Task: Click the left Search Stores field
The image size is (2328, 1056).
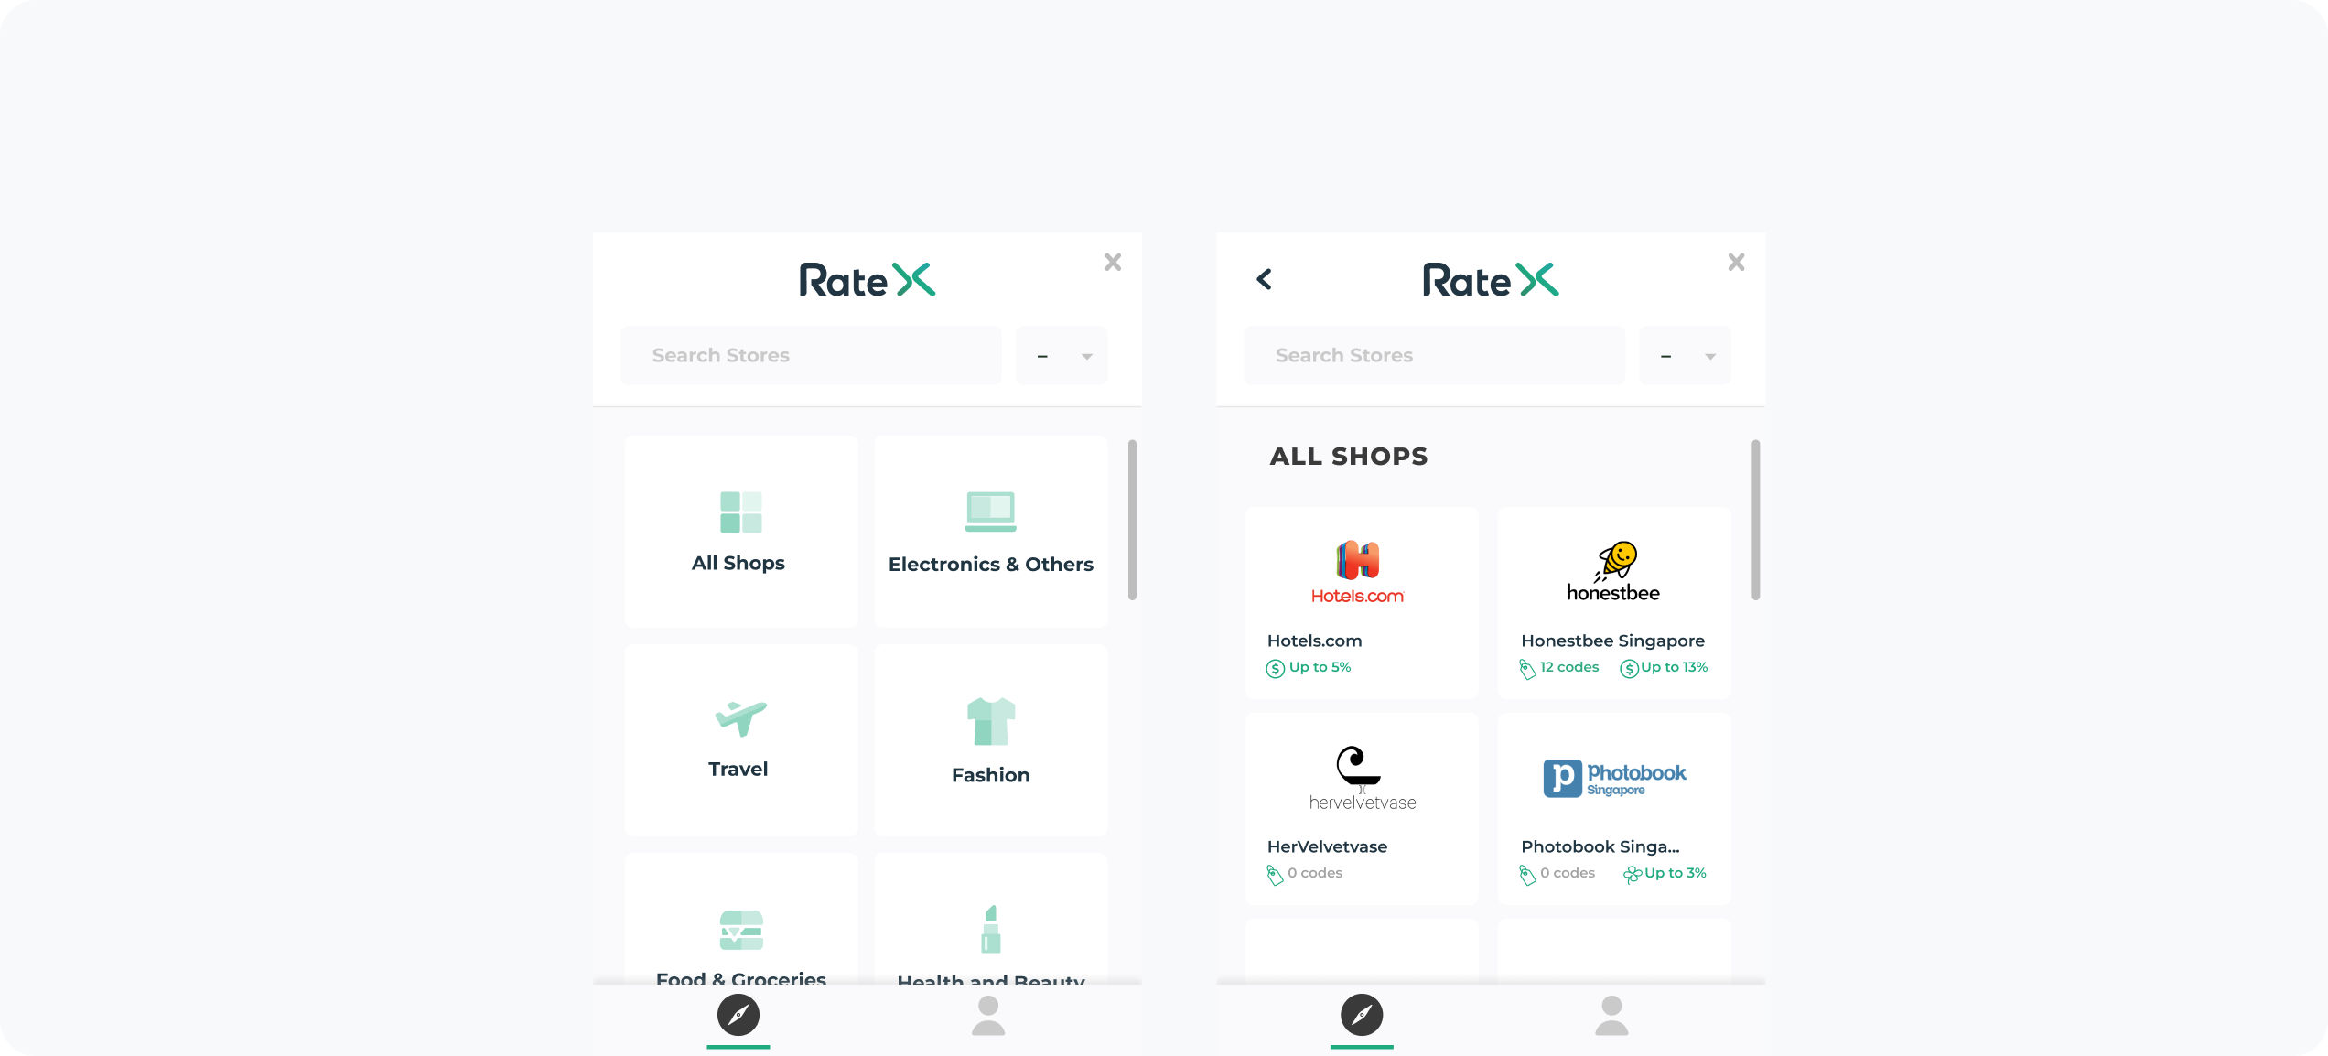Action: click(811, 356)
